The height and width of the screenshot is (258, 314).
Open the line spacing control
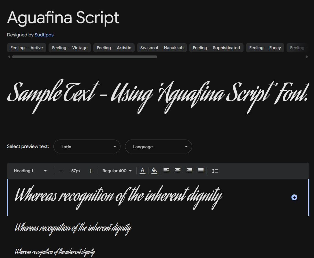pyautogui.click(x=215, y=171)
